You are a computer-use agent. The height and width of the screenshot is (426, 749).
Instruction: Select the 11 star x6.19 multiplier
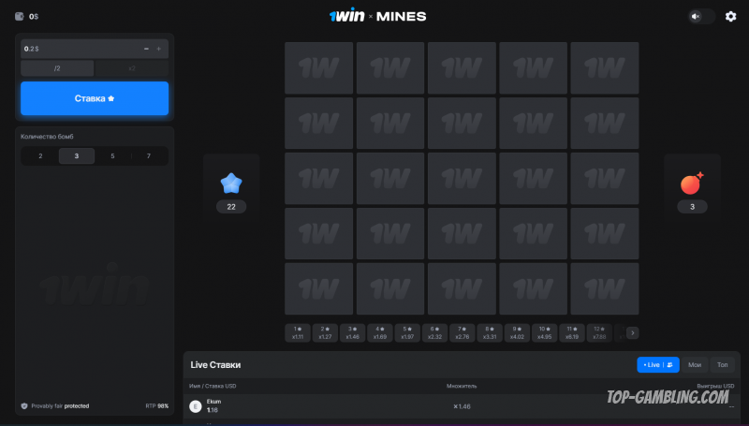(x=572, y=333)
